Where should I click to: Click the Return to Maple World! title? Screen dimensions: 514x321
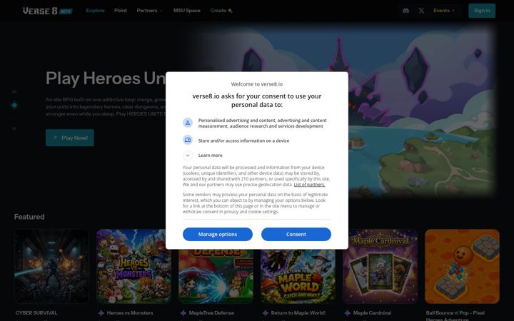[x=298, y=313]
